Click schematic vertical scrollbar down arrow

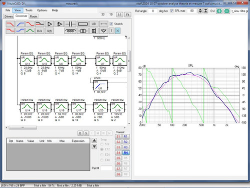coord(129,123)
